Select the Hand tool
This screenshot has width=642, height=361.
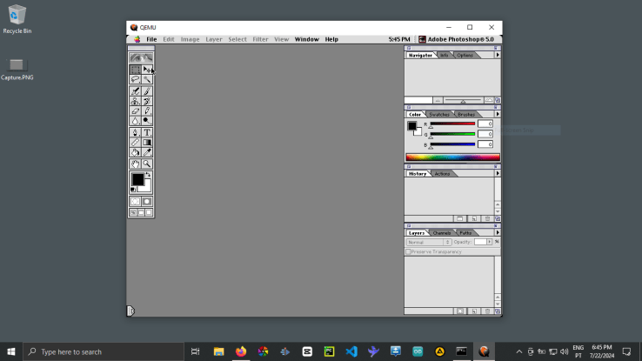point(135,164)
